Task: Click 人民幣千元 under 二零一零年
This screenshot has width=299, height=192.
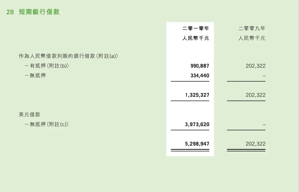Action: coord(196,39)
